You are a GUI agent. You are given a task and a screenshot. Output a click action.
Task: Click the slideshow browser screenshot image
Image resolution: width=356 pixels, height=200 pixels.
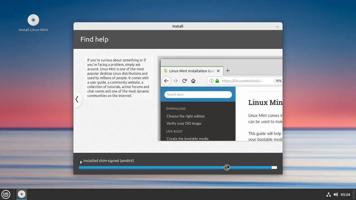coord(220,98)
